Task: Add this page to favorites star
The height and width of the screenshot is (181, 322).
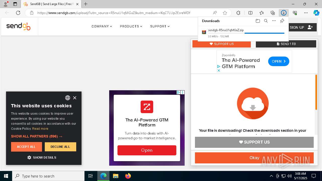Action: (x=225, y=13)
